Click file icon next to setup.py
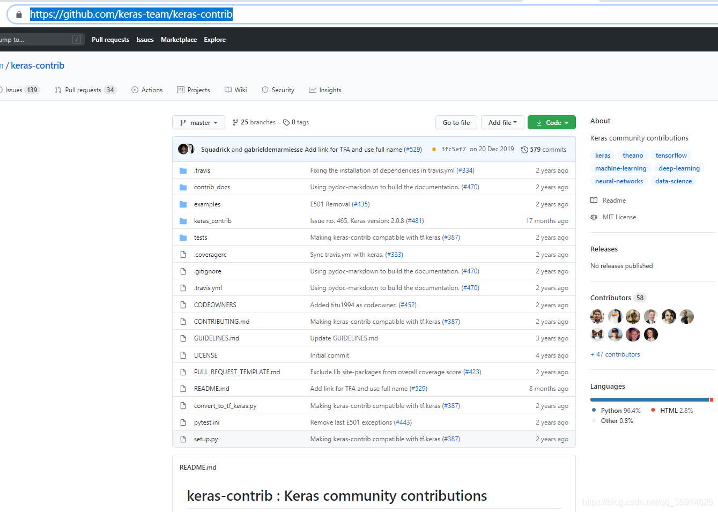This screenshot has width=718, height=512. [183, 439]
